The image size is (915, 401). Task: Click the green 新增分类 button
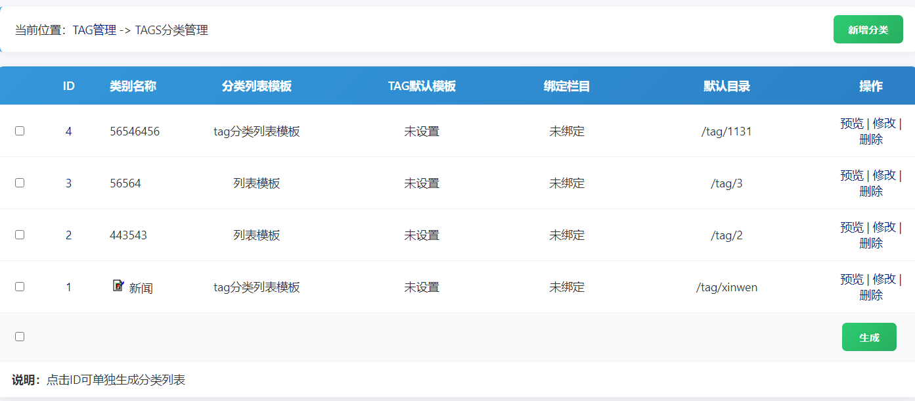tap(868, 29)
